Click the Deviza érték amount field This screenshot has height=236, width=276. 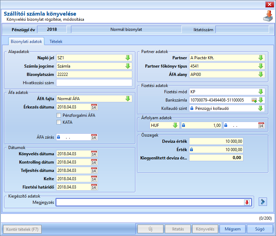[216, 141]
